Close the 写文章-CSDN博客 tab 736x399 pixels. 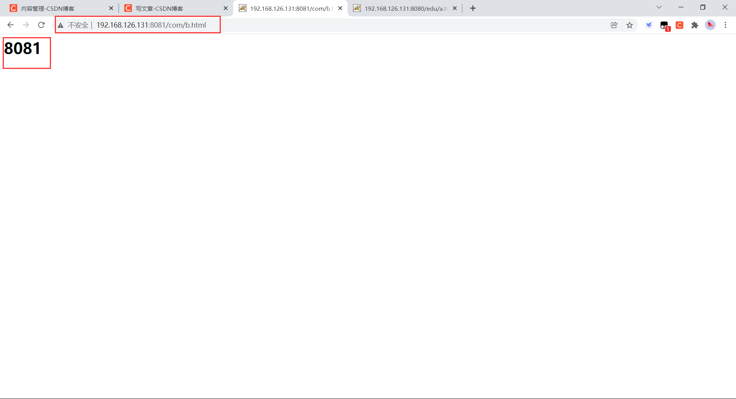[225, 8]
